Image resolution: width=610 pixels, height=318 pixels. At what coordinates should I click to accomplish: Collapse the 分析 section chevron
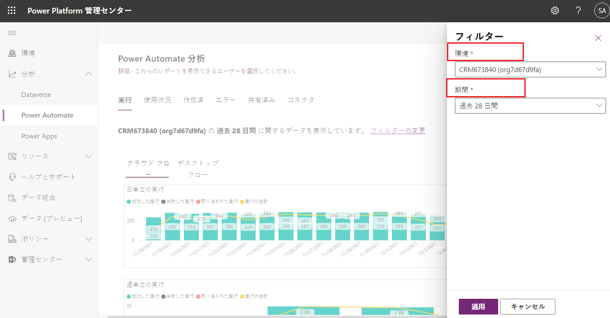(x=89, y=74)
